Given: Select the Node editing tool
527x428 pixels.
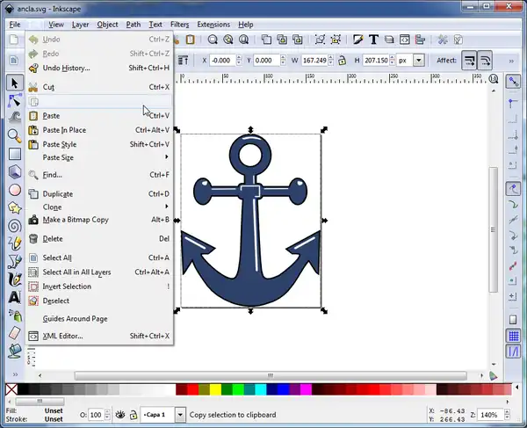Looking at the screenshot, I should (14, 99).
